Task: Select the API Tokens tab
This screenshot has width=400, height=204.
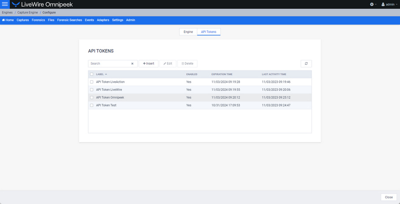Action: (209, 32)
